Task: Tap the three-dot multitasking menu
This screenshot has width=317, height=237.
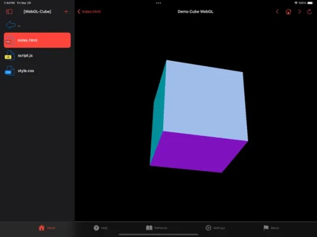Action: tap(158, 3)
